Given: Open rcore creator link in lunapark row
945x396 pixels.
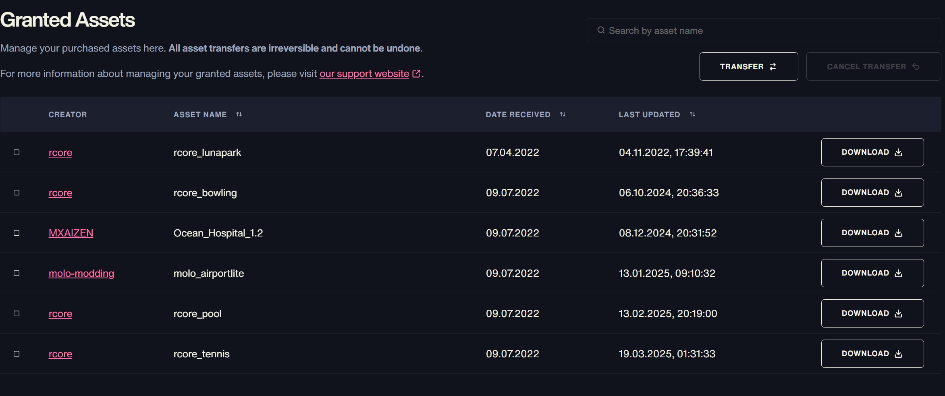Looking at the screenshot, I should tap(60, 153).
